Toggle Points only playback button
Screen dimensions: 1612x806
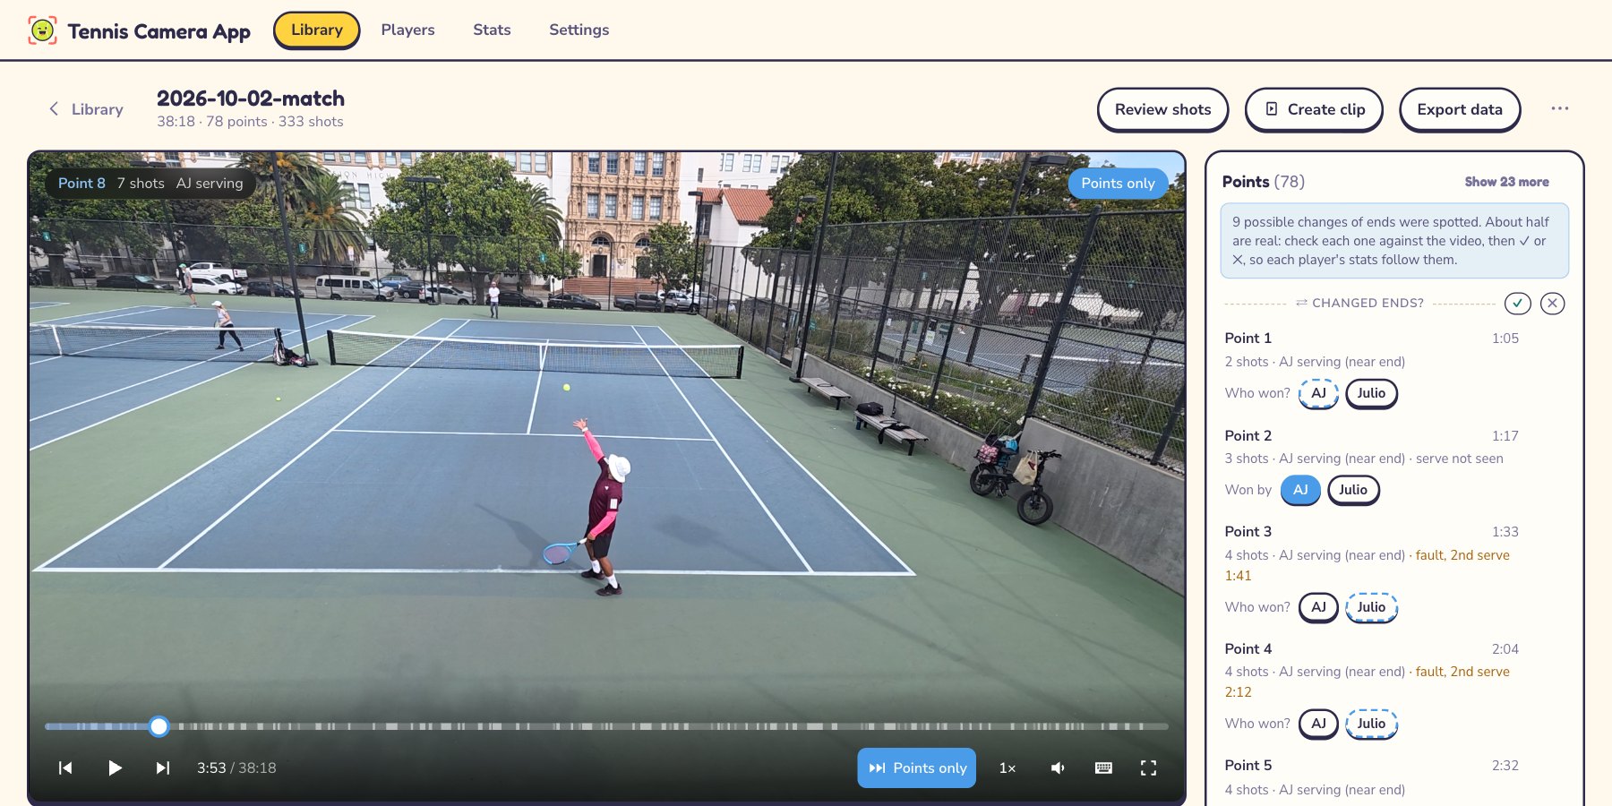tap(916, 767)
